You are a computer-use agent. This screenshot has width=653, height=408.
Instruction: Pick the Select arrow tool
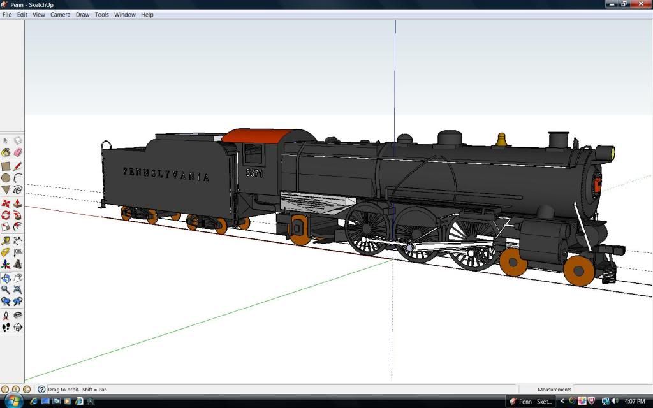(5, 141)
